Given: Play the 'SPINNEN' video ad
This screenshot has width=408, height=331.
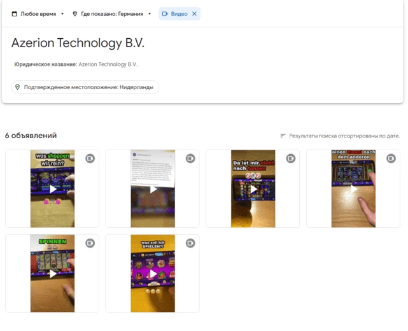Looking at the screenshot, I should point(53,274).
